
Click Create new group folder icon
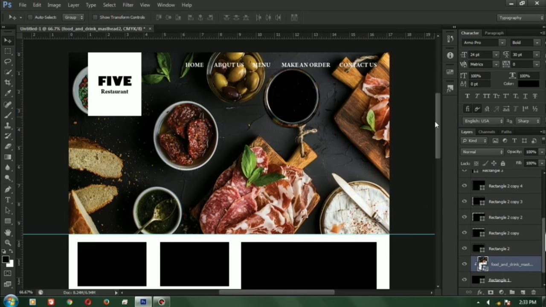pos(512,292)
